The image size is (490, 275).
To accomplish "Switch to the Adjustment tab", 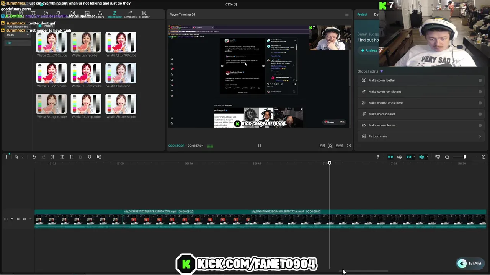I will click(x=114, y=15).
